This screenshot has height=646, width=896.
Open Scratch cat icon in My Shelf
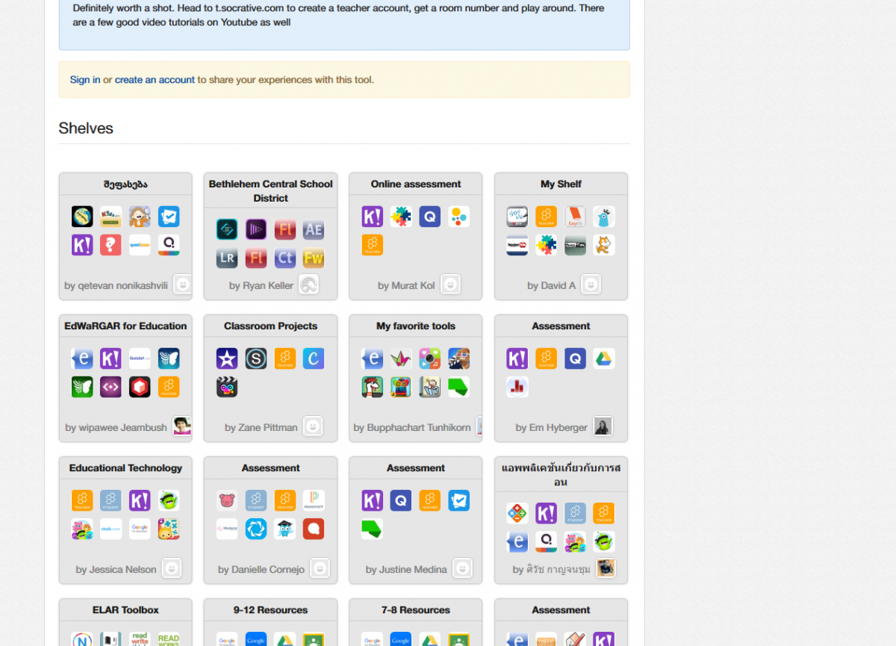tap(604, 245)
